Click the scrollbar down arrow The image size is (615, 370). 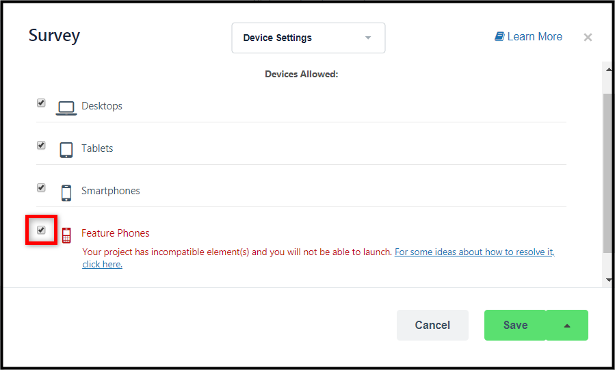609,280
